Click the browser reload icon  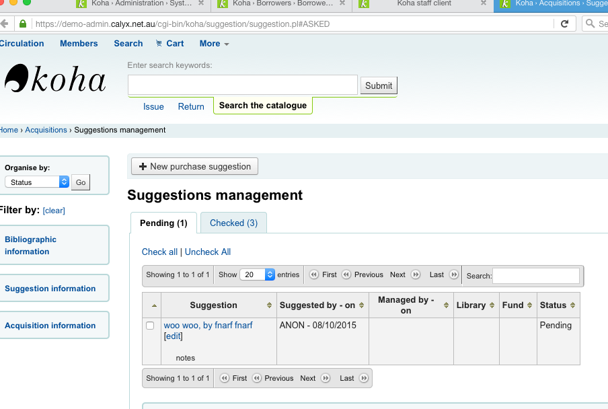pyautogui.click(x=564, y=24)
